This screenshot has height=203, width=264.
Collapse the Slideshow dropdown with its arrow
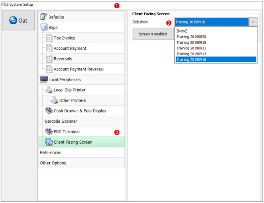coord(253,22)
